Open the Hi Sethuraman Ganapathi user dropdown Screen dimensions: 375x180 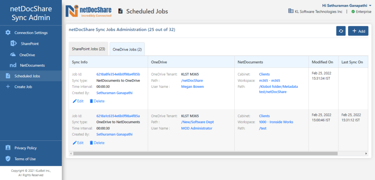point(347,5)
